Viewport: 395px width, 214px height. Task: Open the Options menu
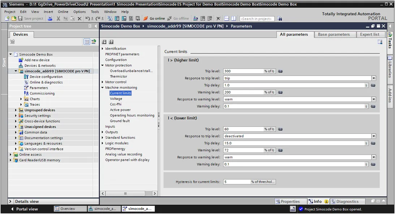[79, 11]
